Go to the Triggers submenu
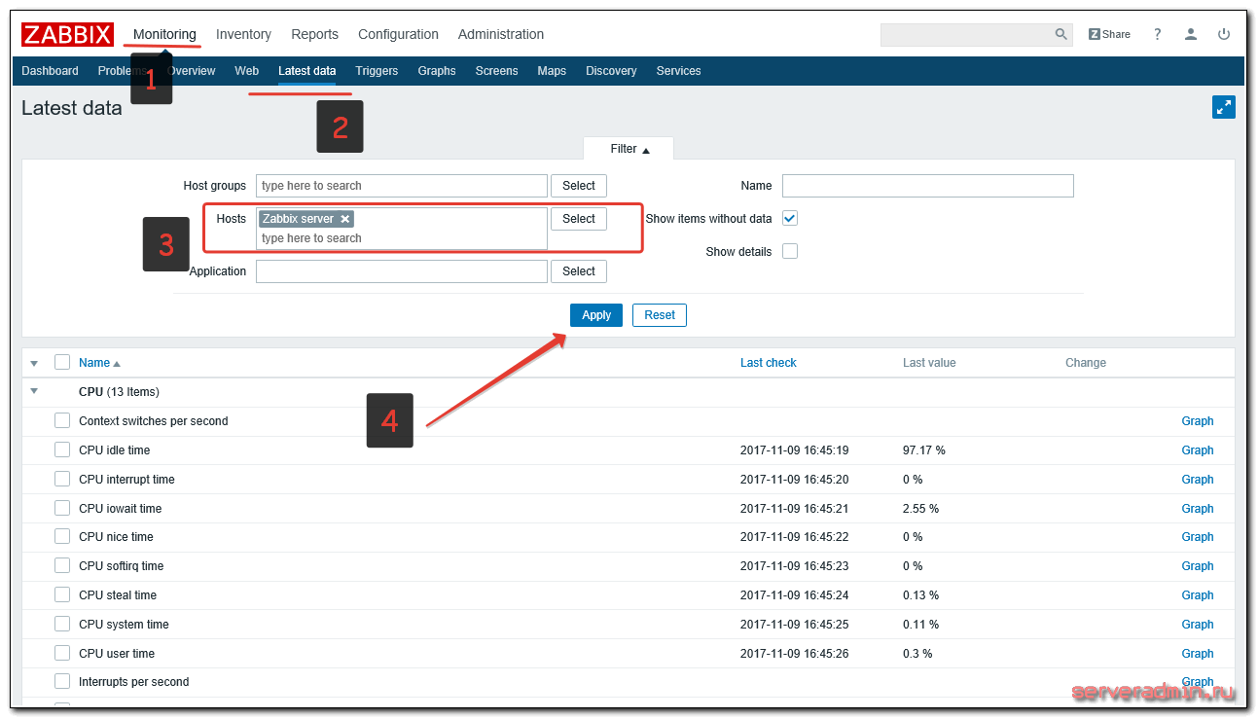 click(377, 71)
